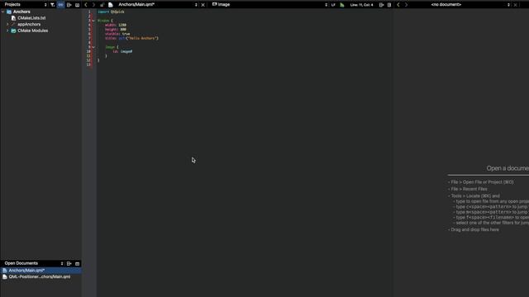Fold the Window block at line 3

coord(93,21)
